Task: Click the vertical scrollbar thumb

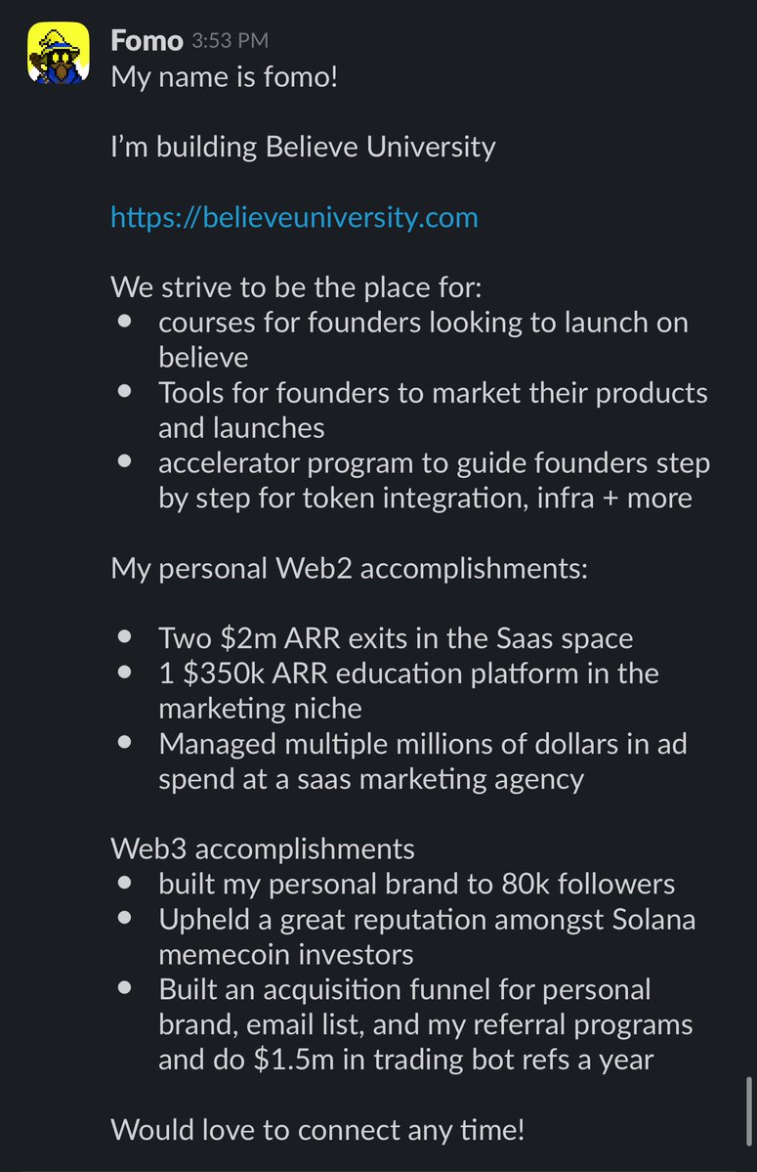Action: [x=748, y=1110]
